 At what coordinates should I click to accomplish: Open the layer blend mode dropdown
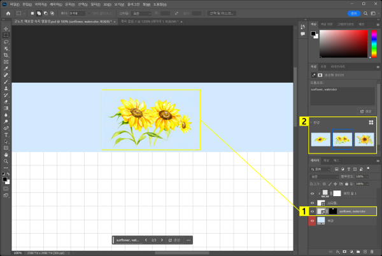coord(323,176)
